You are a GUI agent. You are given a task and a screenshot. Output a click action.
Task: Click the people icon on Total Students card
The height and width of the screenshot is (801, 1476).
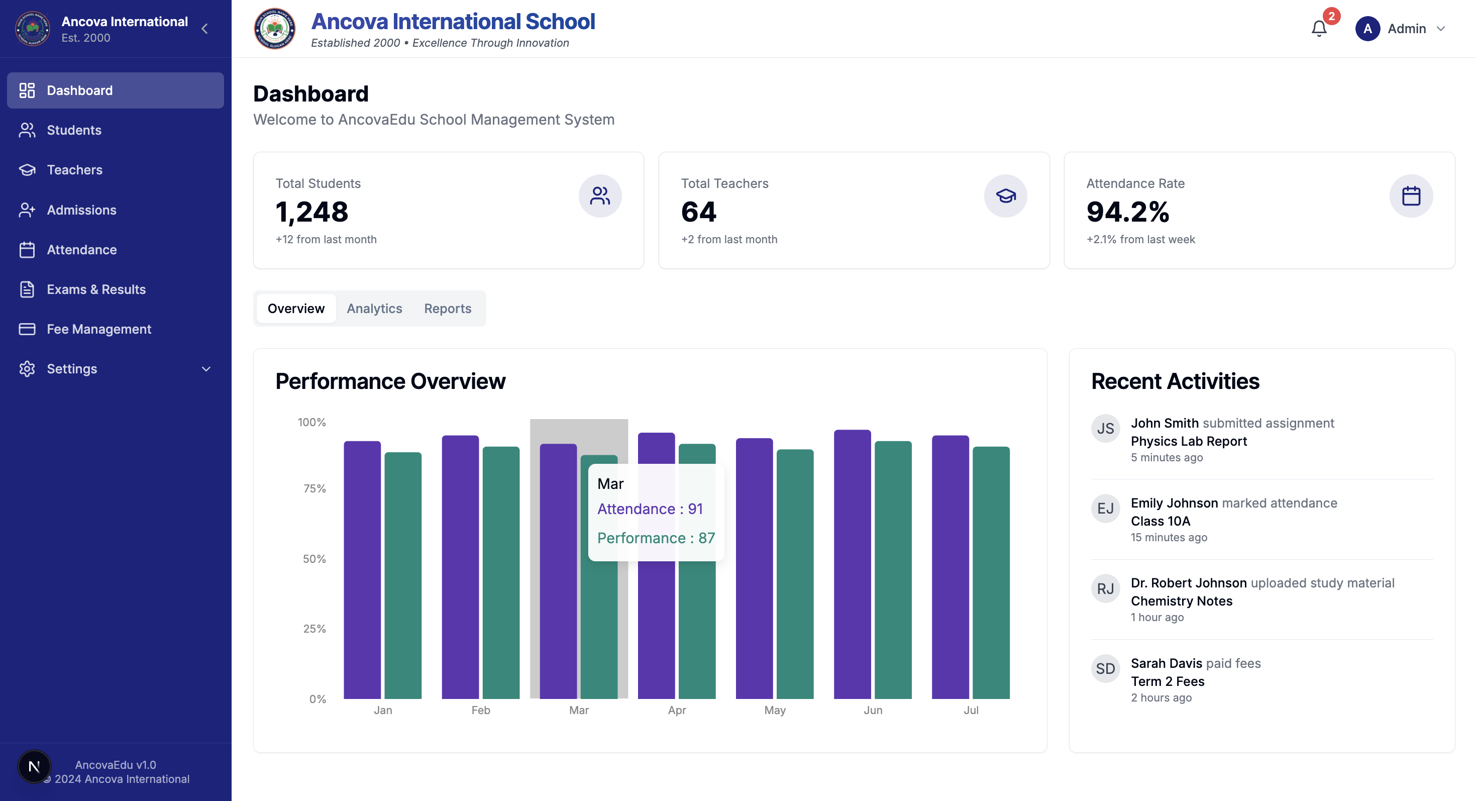(x=600, y=195)
